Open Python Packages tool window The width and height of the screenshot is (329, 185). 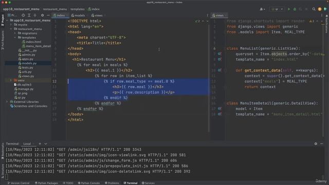click(46, 183)
